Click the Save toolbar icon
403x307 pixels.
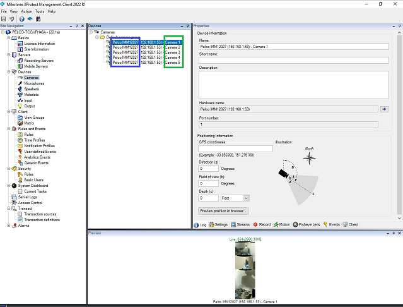pyautogui.click(x=4, y=19)
